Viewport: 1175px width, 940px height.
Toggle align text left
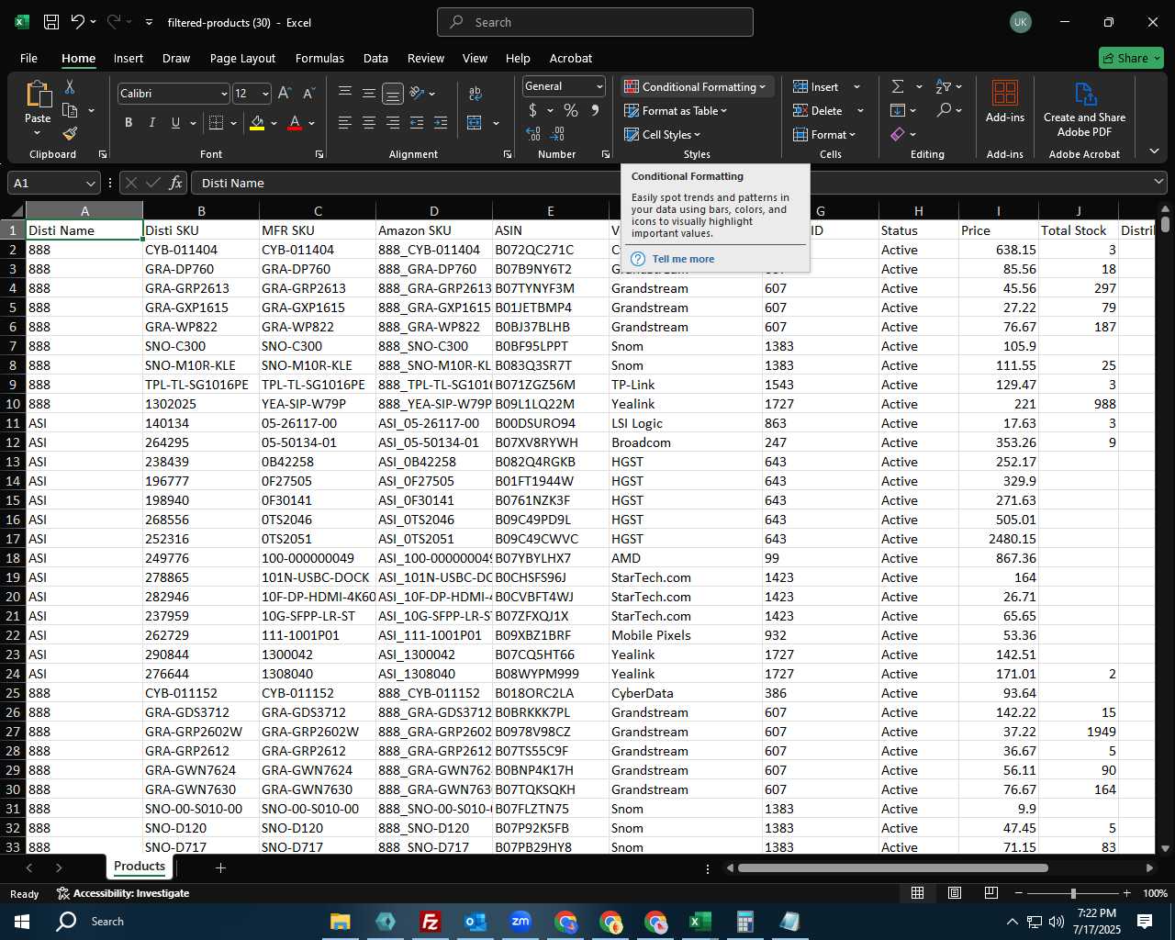pyautogui.click(x=345, y=123)
